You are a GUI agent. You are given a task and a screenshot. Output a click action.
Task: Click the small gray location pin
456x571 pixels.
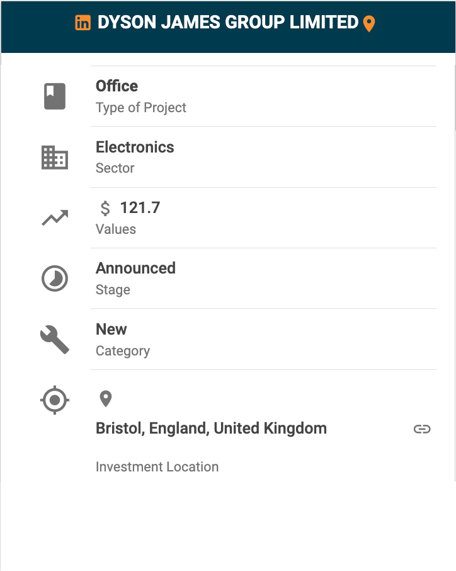(106, 398)
